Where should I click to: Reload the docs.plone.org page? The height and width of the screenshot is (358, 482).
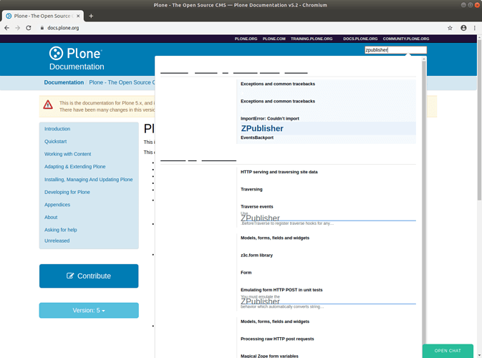tap(29, 28)
